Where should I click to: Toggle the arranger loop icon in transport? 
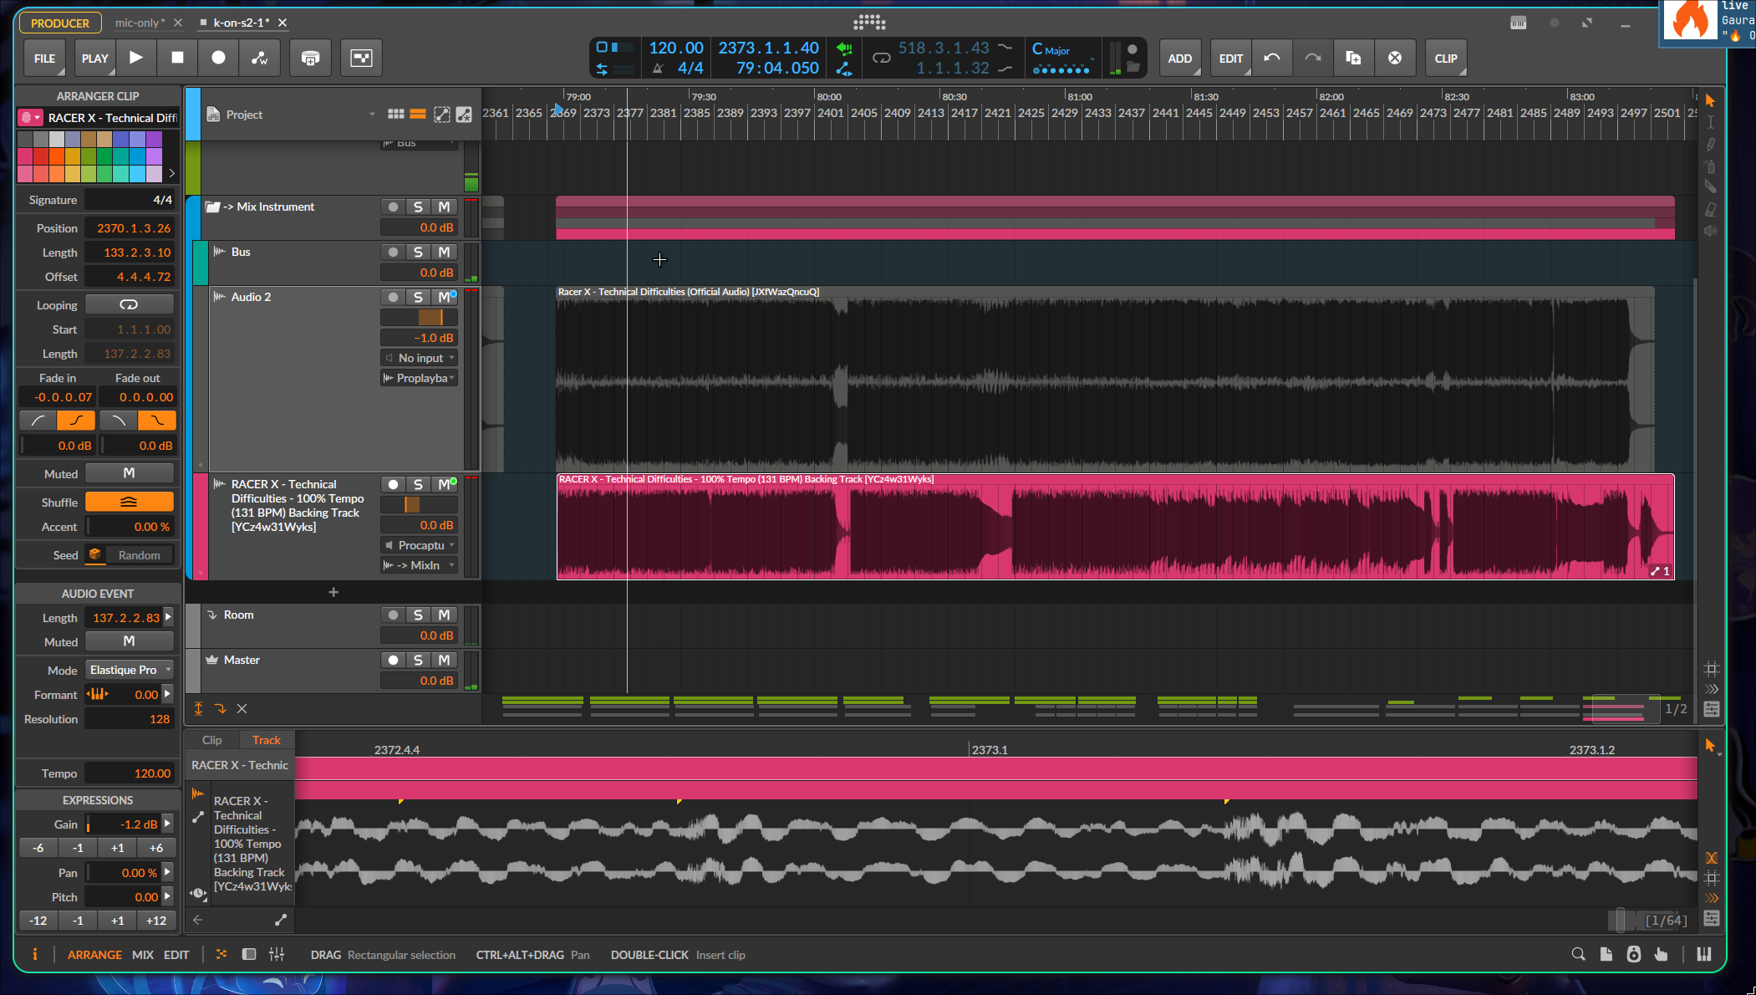pos(881,58)
